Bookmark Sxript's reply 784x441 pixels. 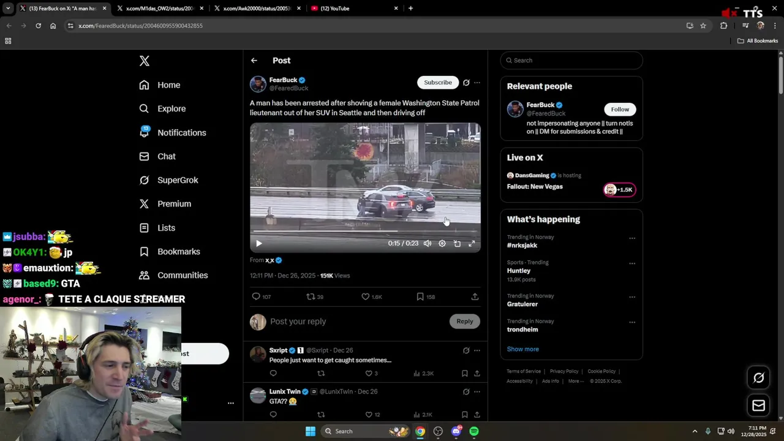click(465, 374)
